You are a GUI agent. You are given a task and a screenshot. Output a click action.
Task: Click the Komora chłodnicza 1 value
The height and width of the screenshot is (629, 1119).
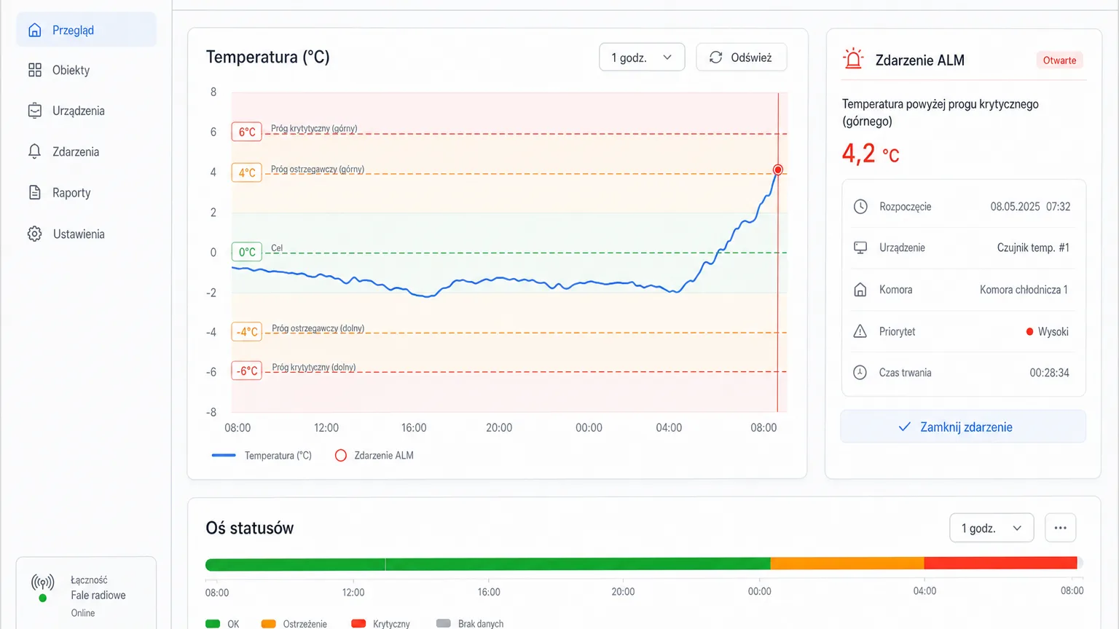click(1024, 290)
